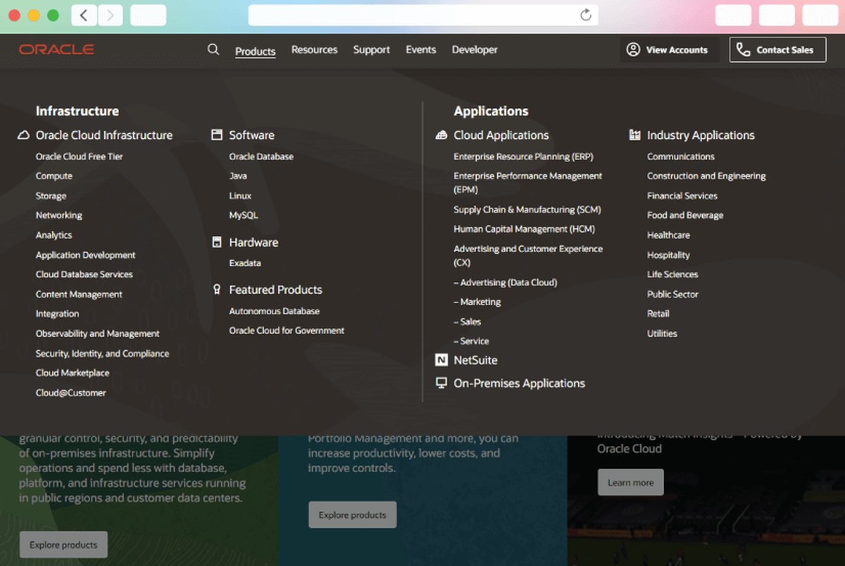Click the search magnifier icon
The width and height of the screenshot is (845, 566).
pyautogui.click(x=213, y=49)
